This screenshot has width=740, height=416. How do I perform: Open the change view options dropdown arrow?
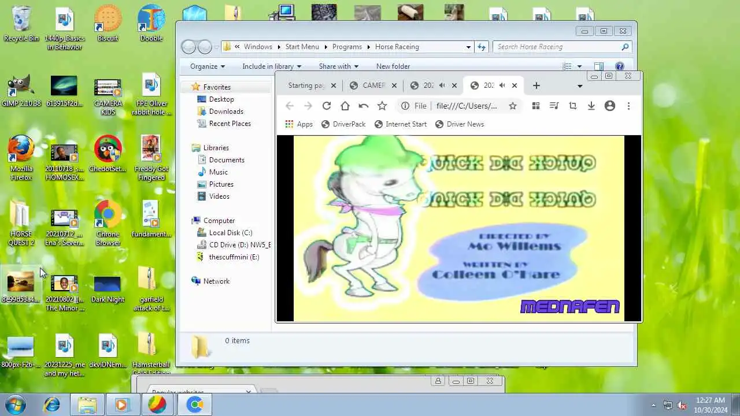(579, 66)
